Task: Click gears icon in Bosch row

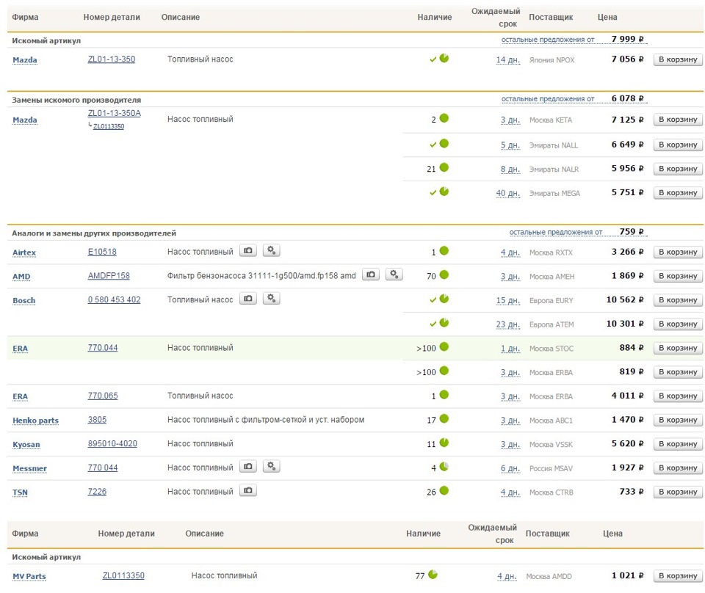Action: [272, 299]
